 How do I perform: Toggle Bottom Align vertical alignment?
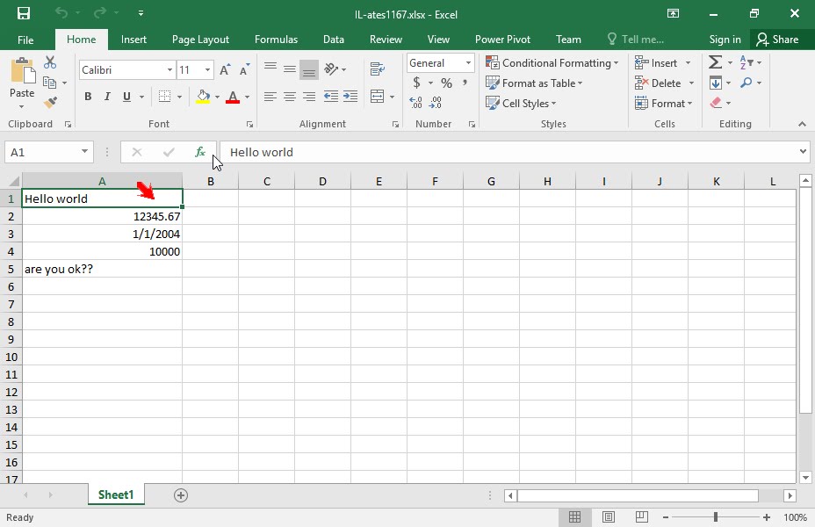pyautogui.click(x=309, y=69)
